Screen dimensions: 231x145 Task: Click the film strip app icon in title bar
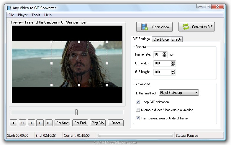tap(9, 8)
